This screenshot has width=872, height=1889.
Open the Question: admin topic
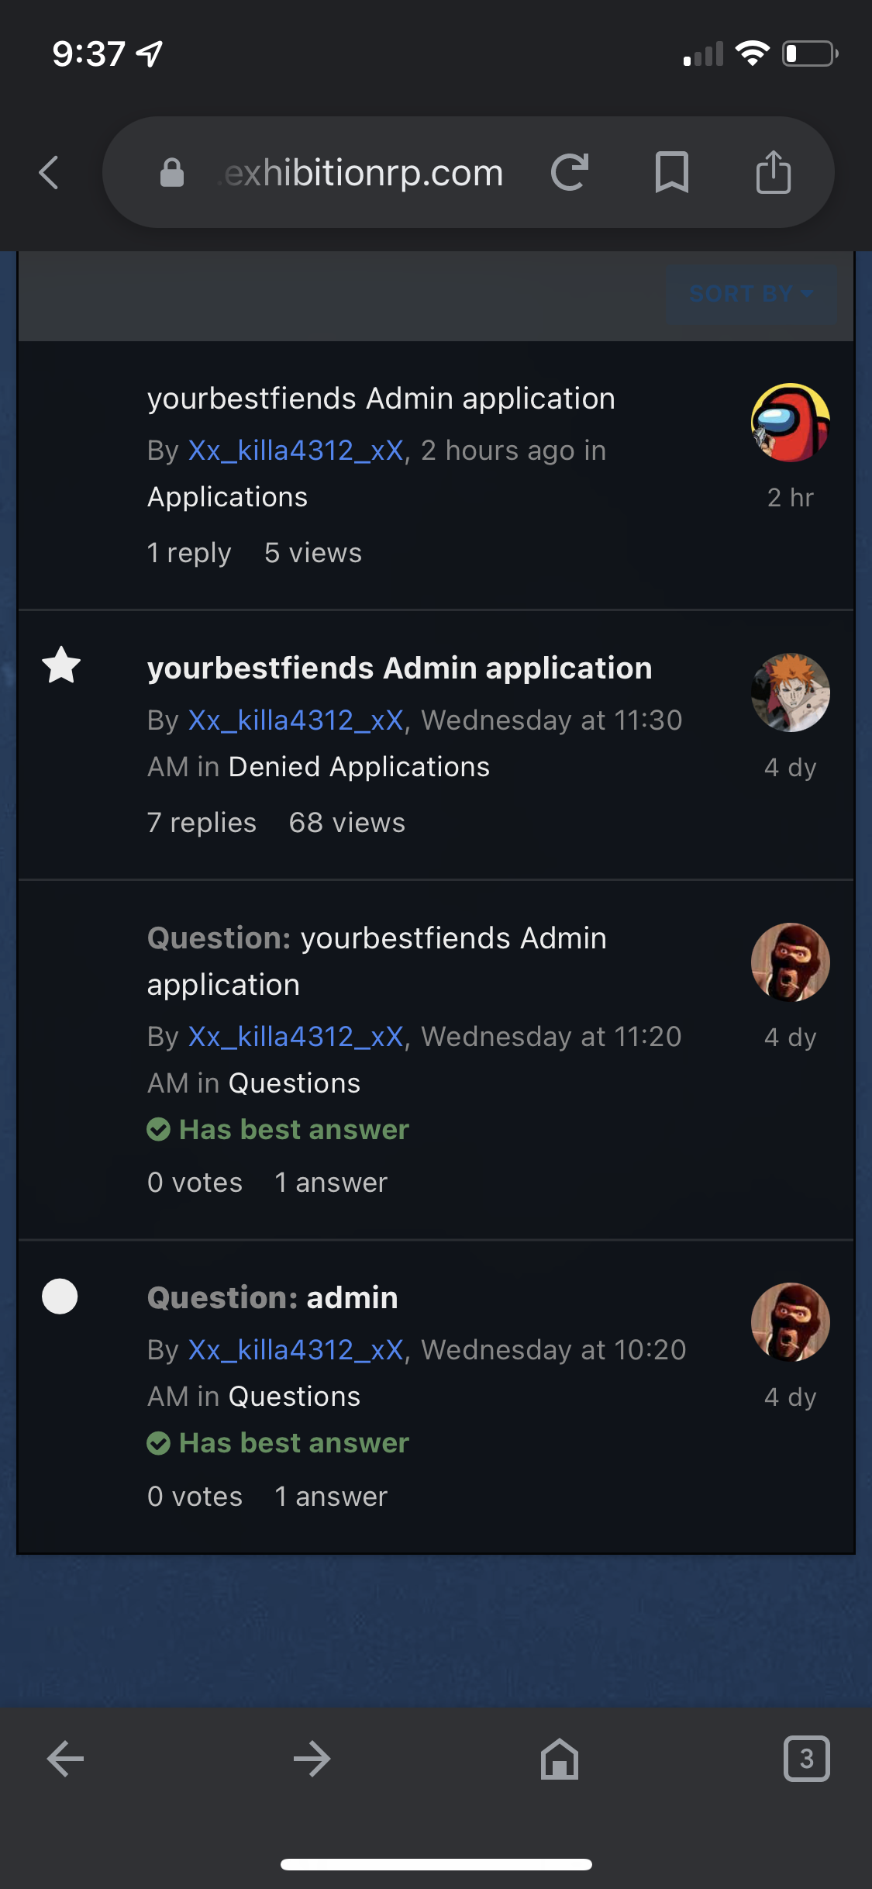tap(273, 1297)
